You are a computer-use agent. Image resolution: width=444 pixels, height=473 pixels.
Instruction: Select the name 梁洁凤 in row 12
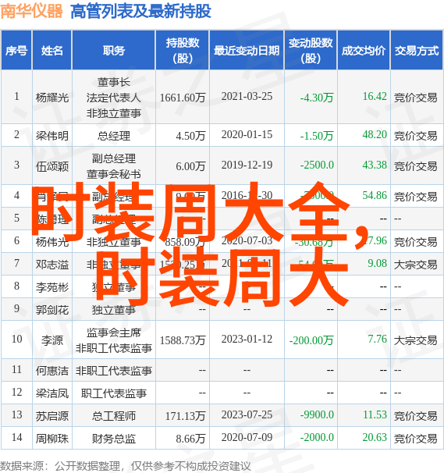(52, 393)
